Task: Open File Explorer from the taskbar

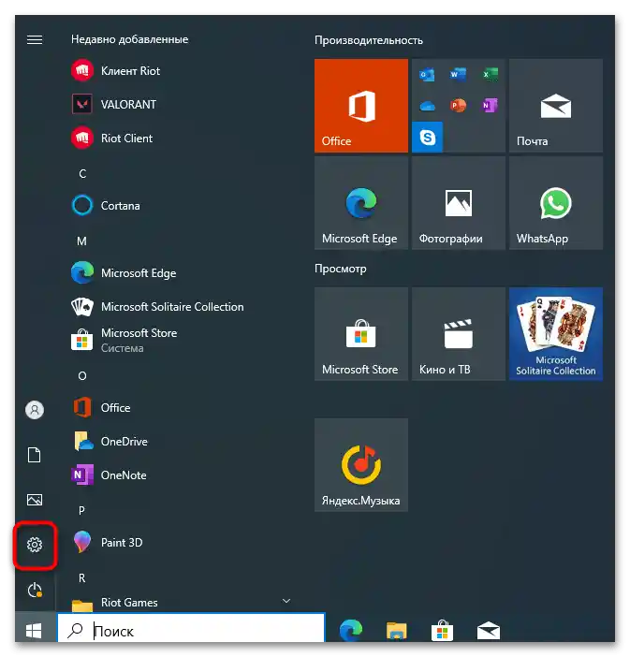Action: (x=397, y=631)
